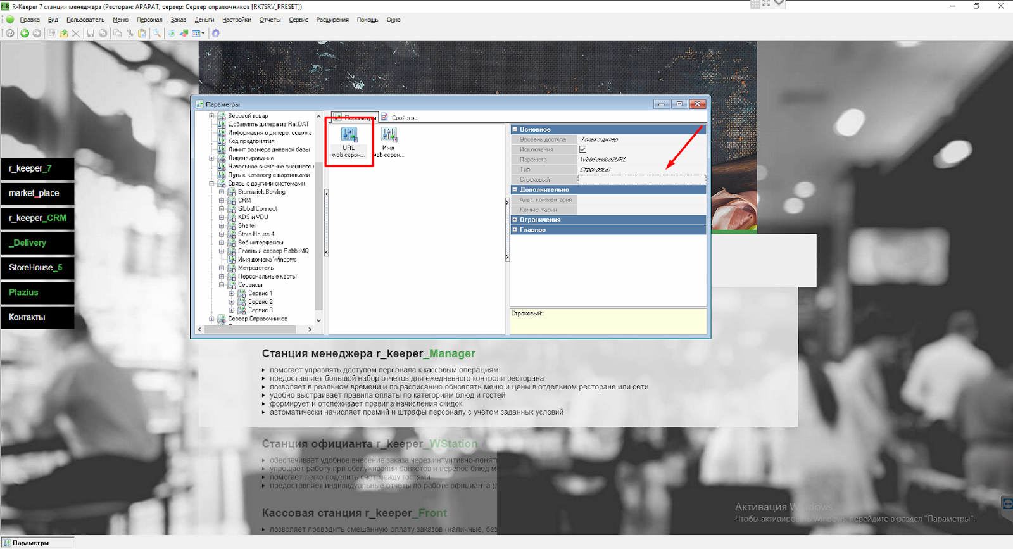Collapse the Дополнительно section
The image size is (1013, 549).
point(515,189)
